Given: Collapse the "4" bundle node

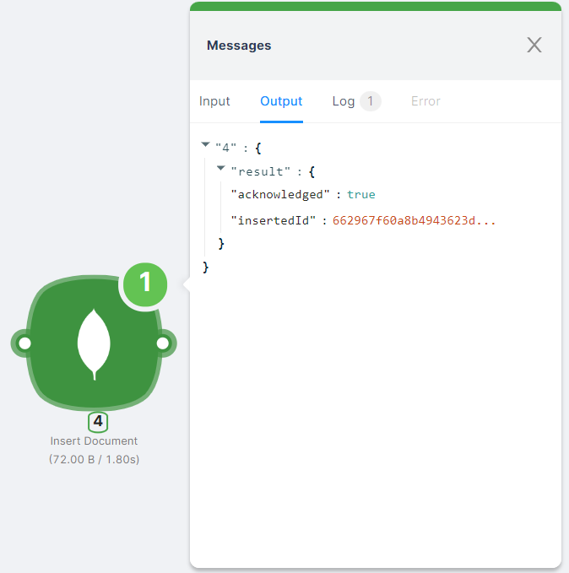Looking at the screenshot, I should [206, 145].
